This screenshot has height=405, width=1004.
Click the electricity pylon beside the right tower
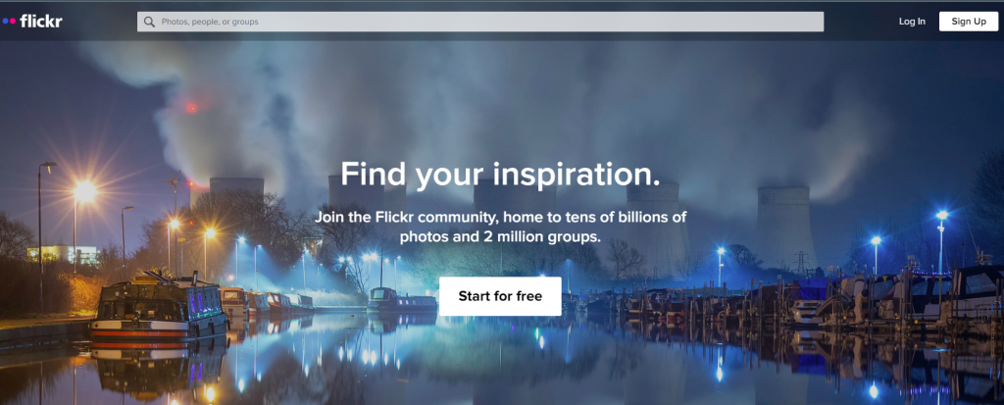800,263
